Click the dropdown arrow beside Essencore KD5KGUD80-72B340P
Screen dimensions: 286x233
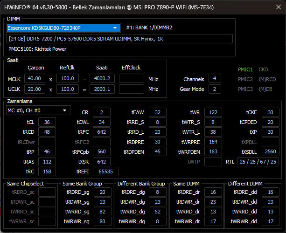click(115, 28)
